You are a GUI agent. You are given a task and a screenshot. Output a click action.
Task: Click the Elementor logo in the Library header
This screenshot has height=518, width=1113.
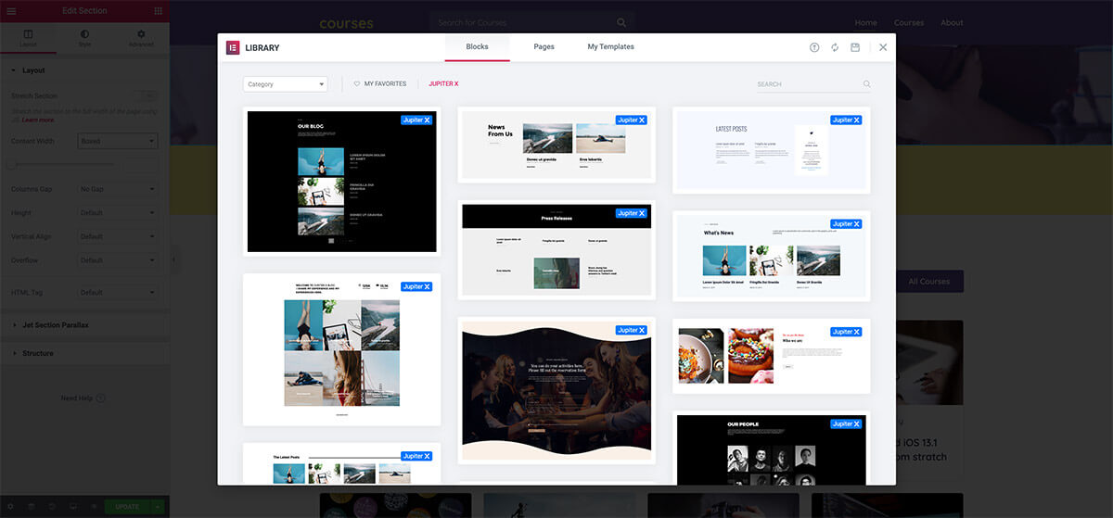[233, 47]
